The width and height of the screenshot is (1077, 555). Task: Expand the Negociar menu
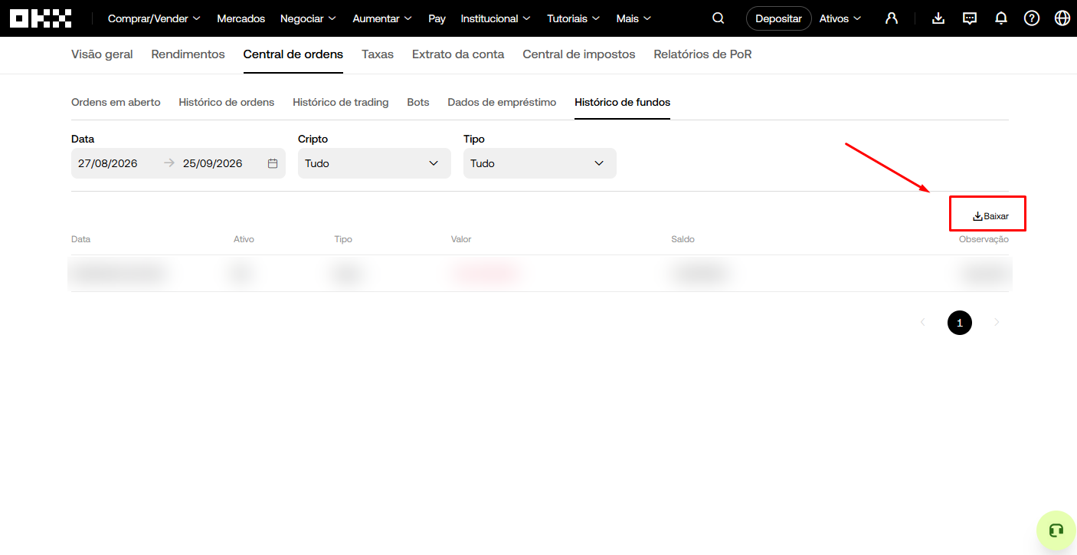click(308, 18)
